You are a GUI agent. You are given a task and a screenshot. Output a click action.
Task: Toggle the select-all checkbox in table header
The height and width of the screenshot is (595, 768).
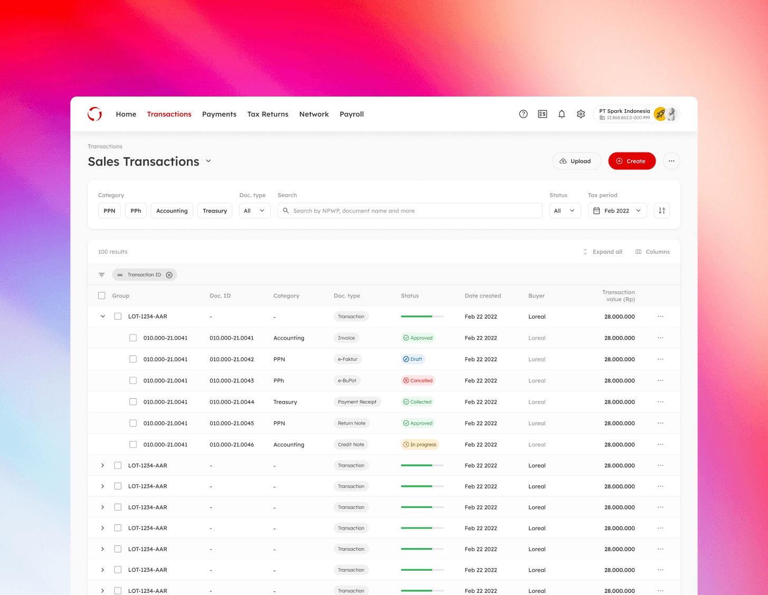tap(102, 295)
